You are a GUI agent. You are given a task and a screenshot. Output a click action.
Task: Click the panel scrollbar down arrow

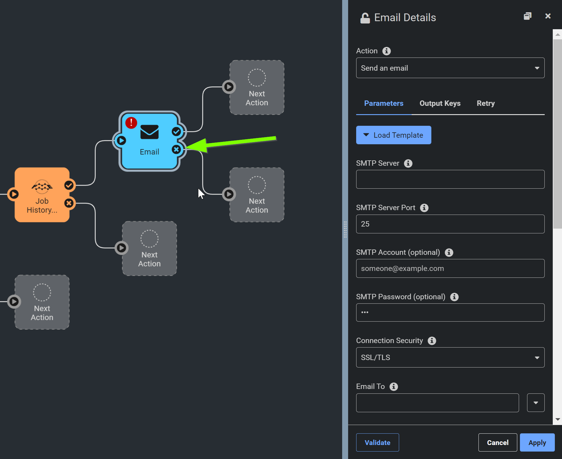point(558,419)
